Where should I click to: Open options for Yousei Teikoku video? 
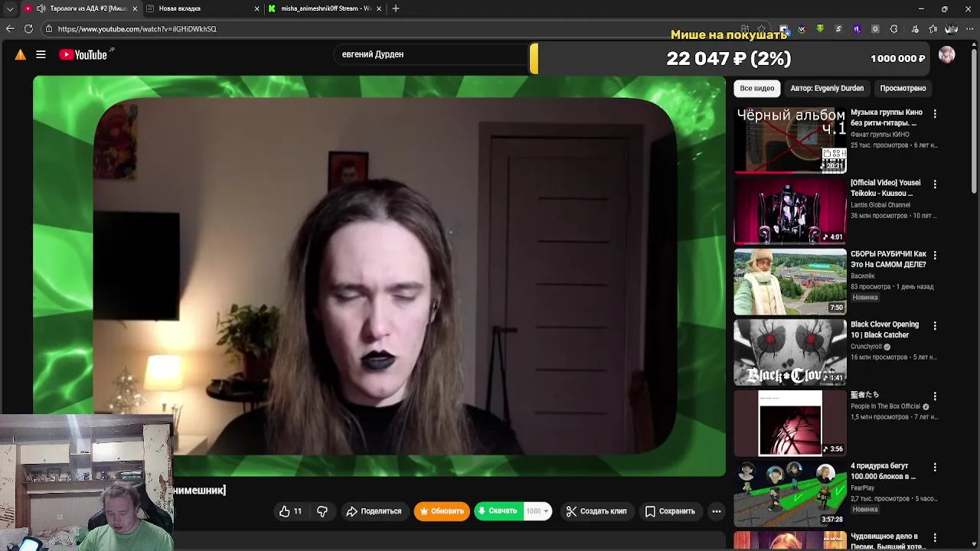935,184
